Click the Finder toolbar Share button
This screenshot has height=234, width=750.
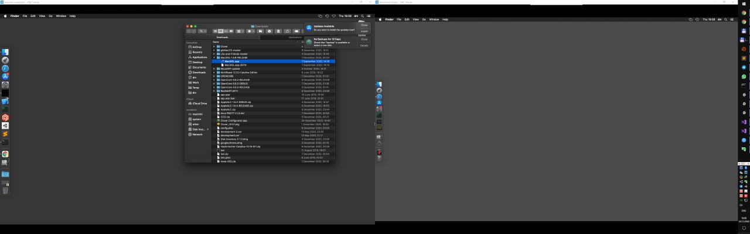coord(287,31)
